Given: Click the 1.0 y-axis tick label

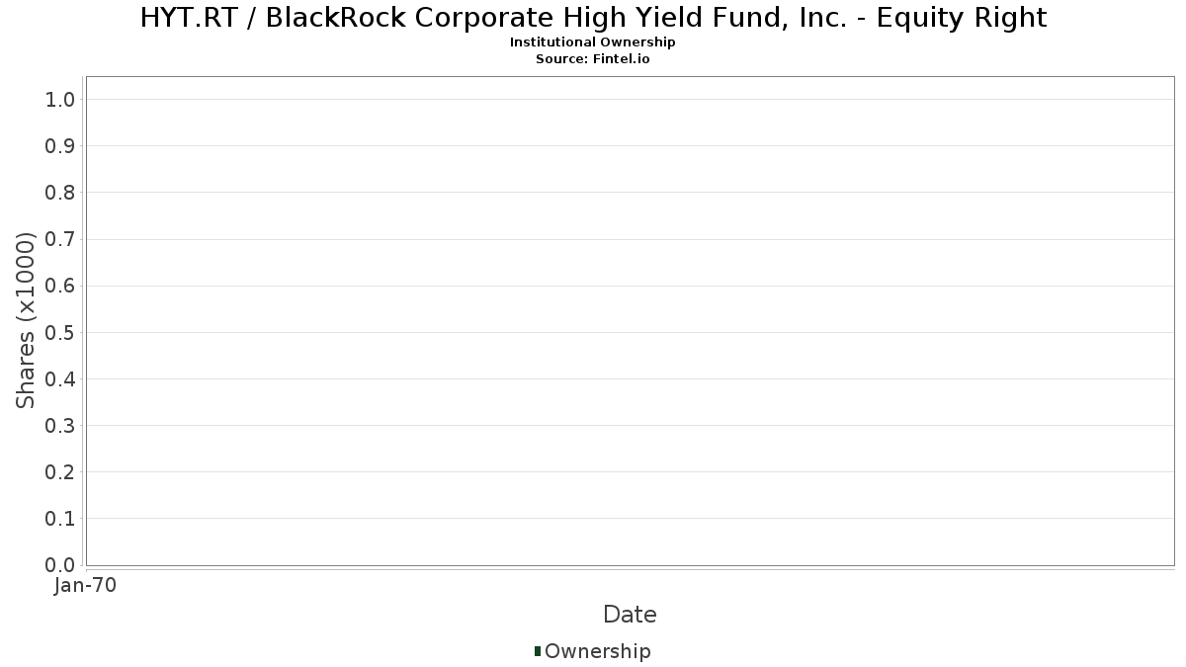Looking at the screenshot, I should tap(60, 100).
